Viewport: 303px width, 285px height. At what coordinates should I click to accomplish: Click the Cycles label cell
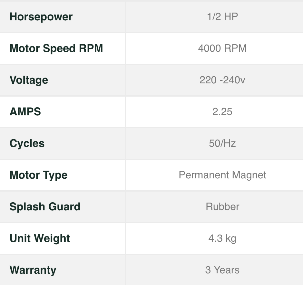tap(27, 143)
